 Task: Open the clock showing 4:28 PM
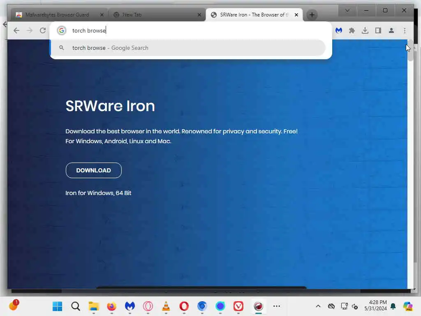[376, 306]
